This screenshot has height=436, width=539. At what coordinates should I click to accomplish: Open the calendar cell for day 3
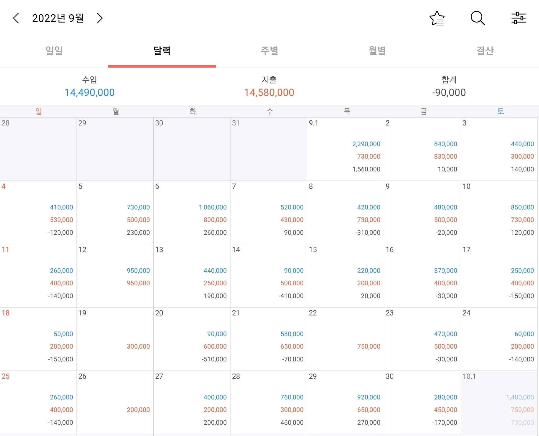499,149
